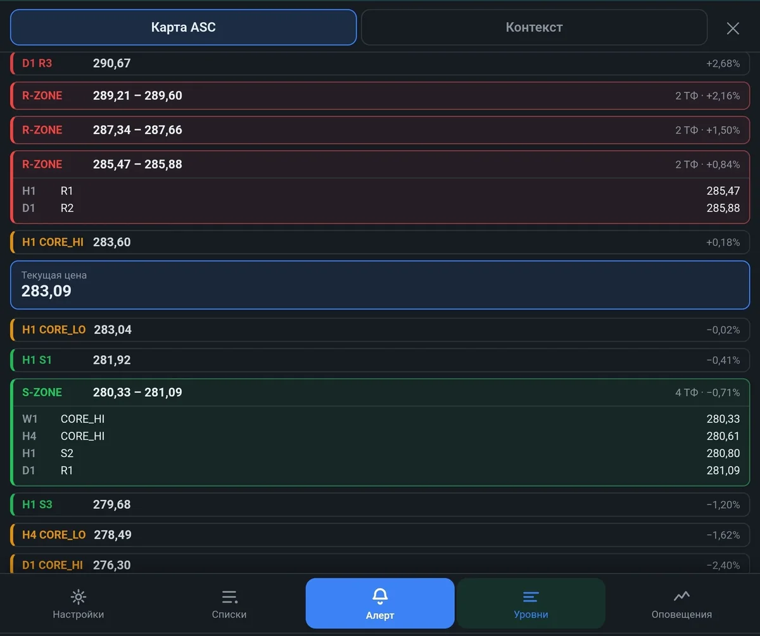The width and height of the screenshot is (760, 636).
Task: Open the Оповещения chart-line icon
Action: [x=681, y=596]
